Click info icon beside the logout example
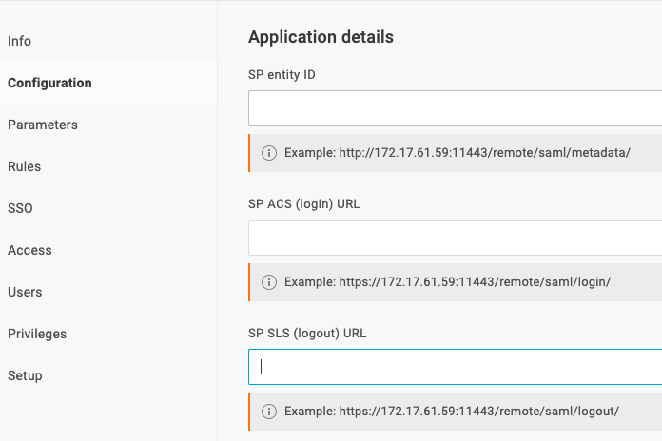This screenshot has width=662, height=441. (269, 412)
